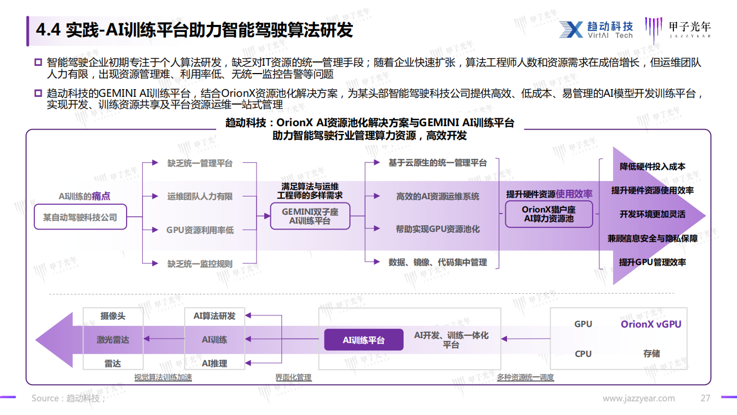
Task: Open the www.jazzyear.com footer link
Action: pyautogui.click(x=639, y=398)
